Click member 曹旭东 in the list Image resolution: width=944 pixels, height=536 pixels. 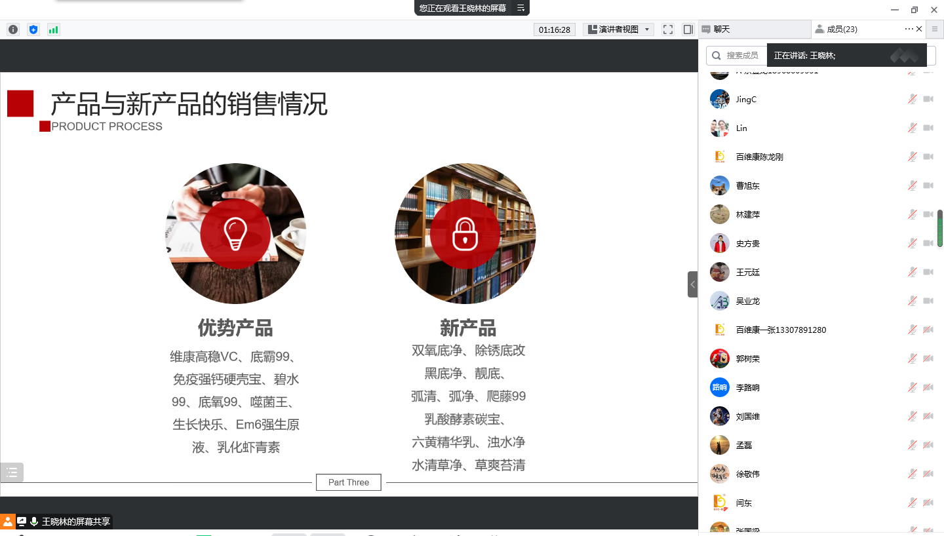(747, 186)
